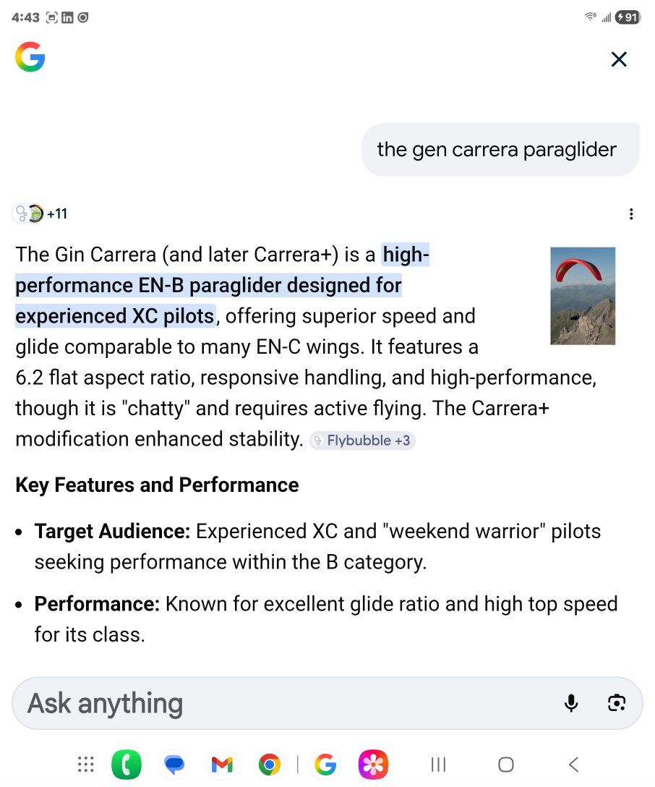This screenshot has height=787, width=655.
Task: Open the three-dot options menu
Action: [631, 213]
